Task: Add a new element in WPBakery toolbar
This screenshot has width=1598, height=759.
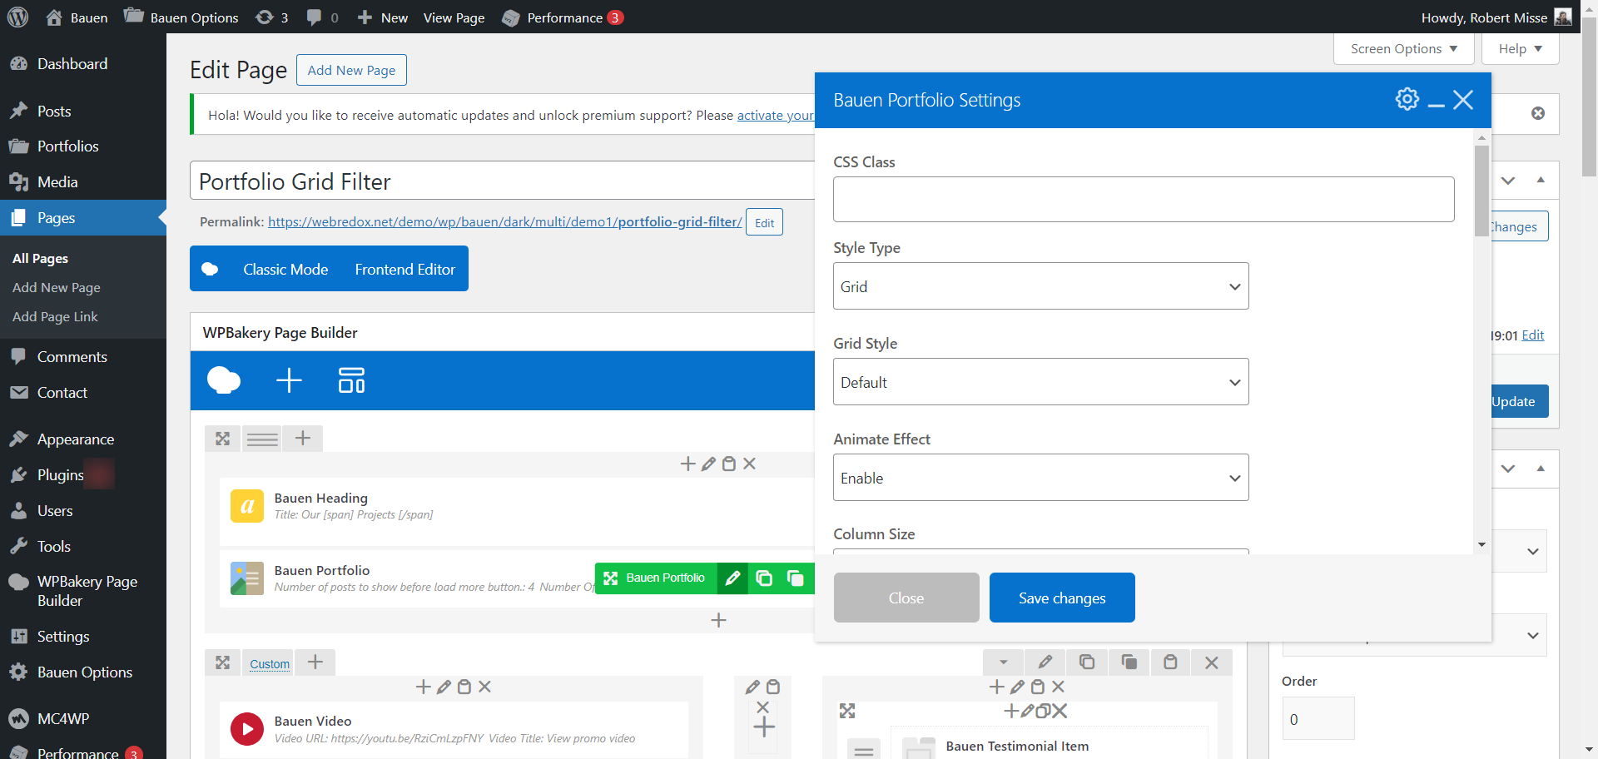Action: (x=289, y=380)
